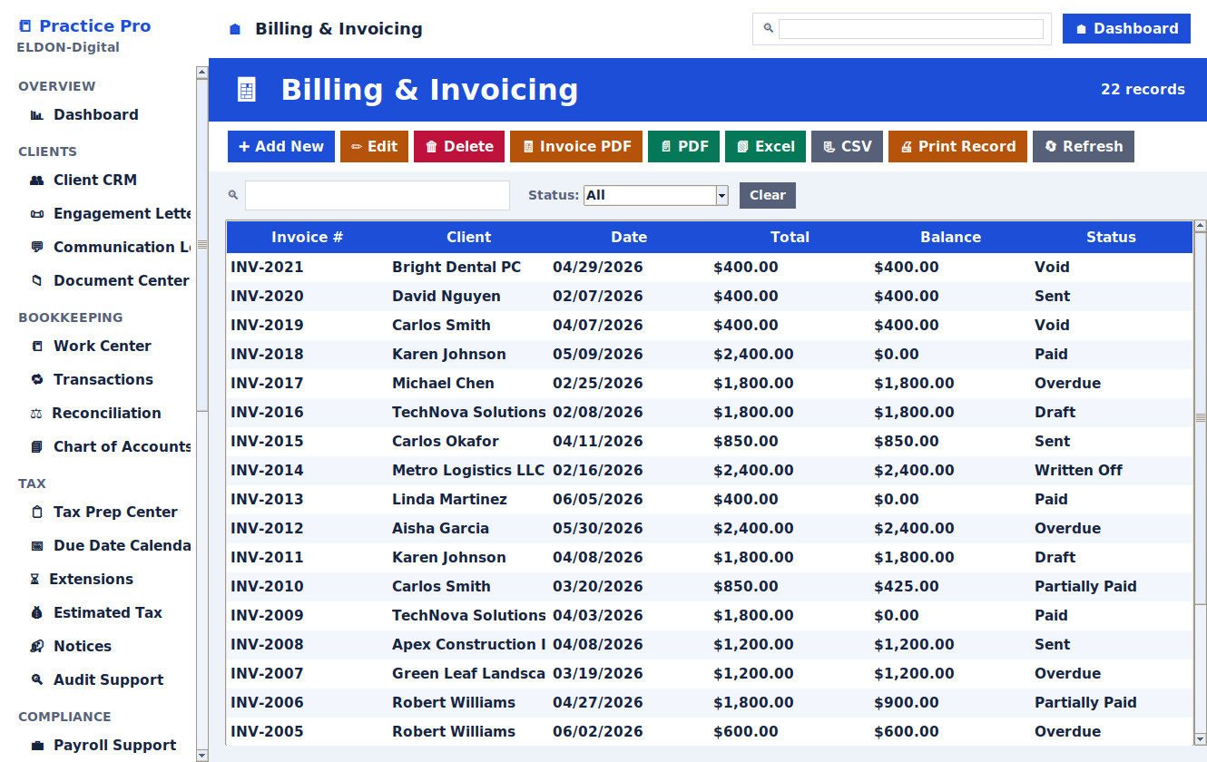Click the breadcrumb Billing icon in top bar
Screen dimensions: 1207x762
(x=235, y=29)
